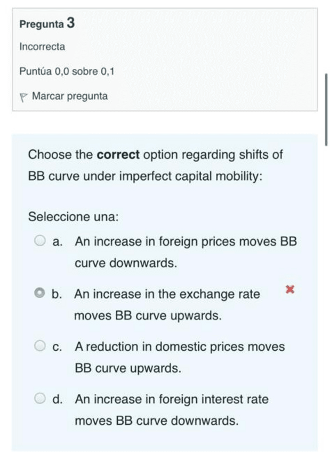Click the Pregunta 3 heading
Image resolution: width=330 pixels, height=452 pixels.
click(47, 24)
